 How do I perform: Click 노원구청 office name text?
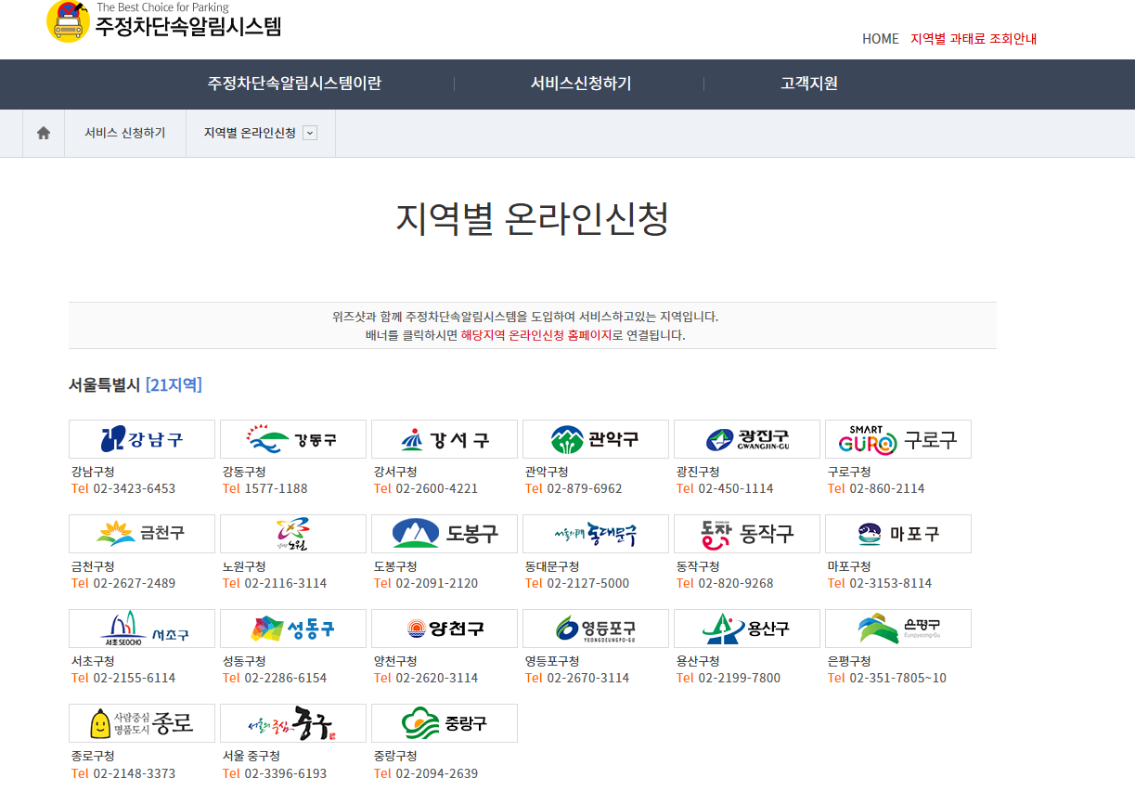[x=244, y=566]
